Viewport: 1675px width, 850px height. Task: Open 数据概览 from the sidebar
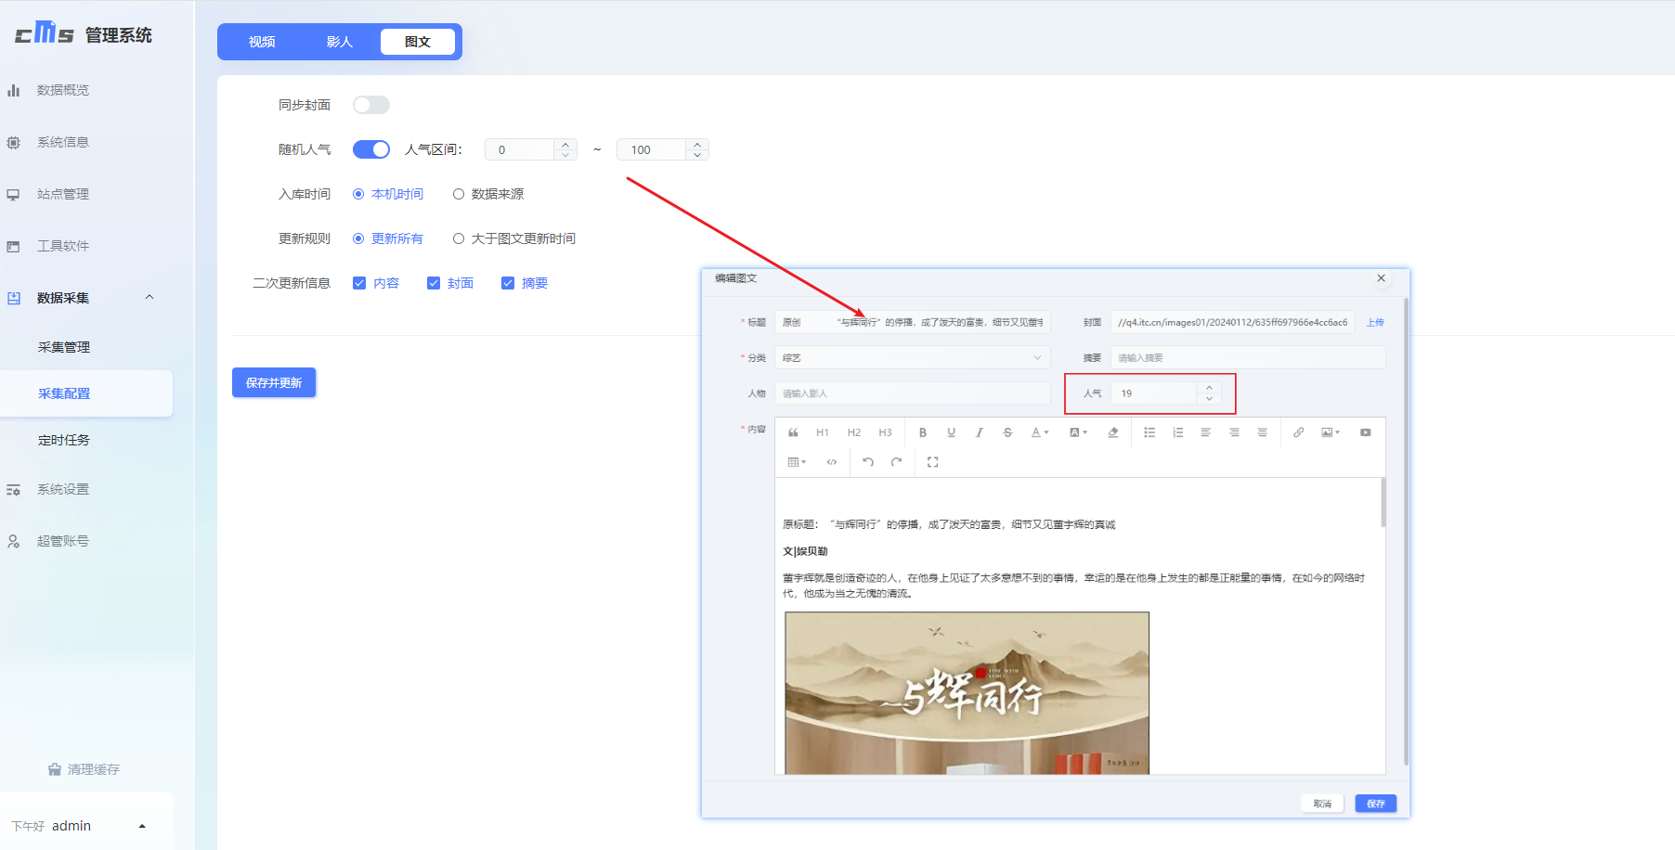point(63,90)
